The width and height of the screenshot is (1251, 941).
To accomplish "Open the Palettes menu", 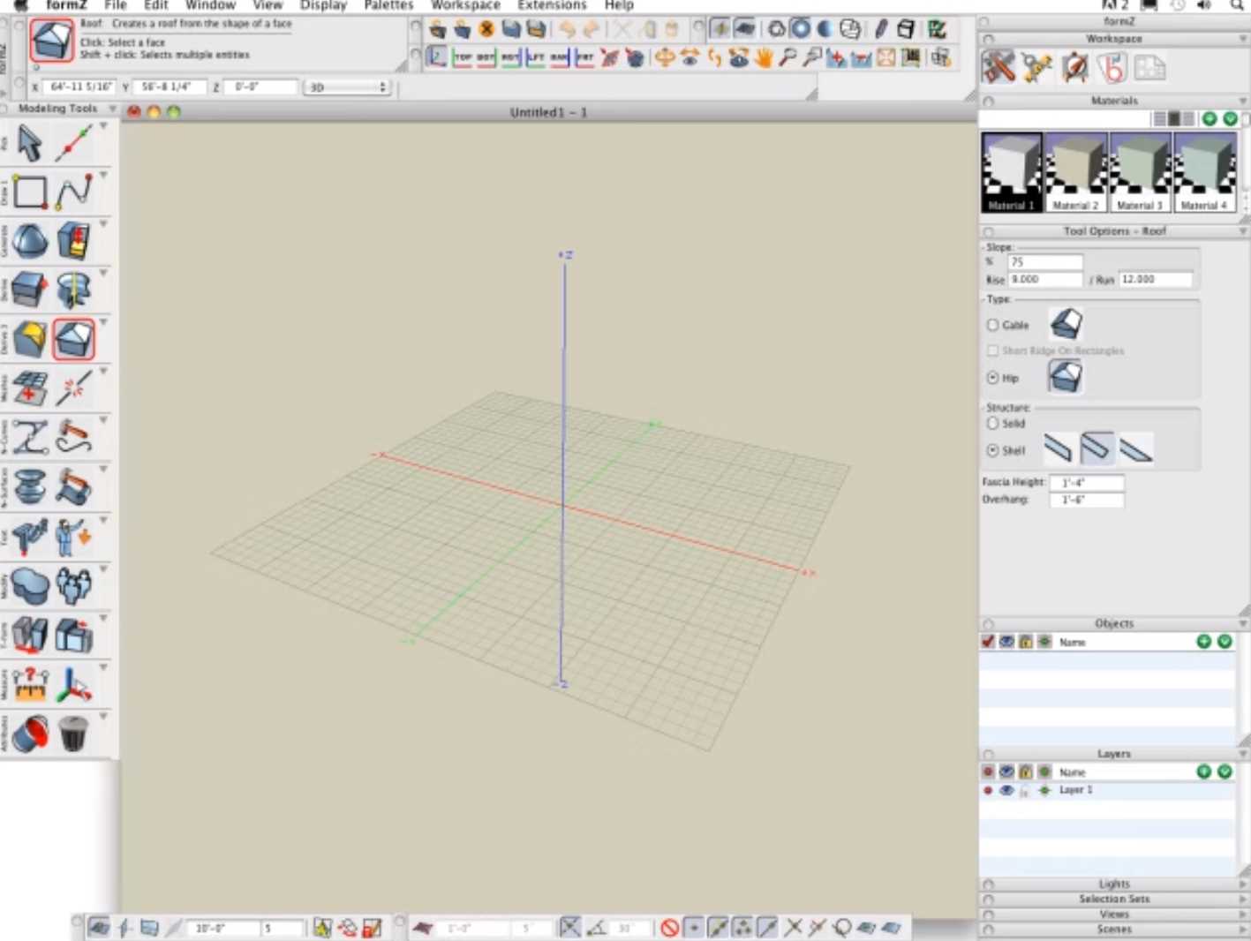I will point(388,5).
